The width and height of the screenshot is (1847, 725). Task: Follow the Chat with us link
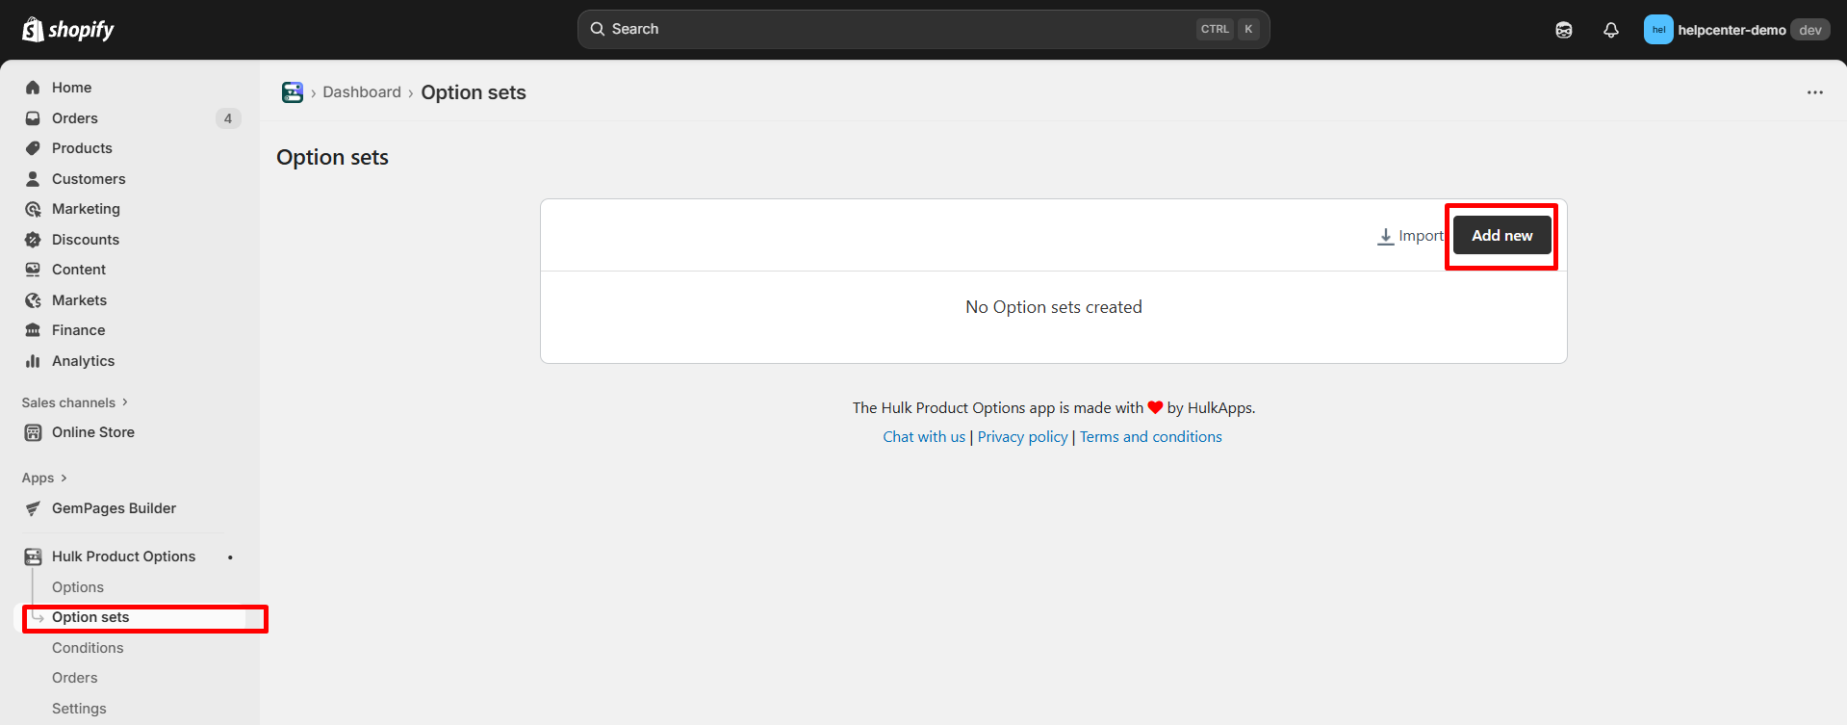click(923, 437)
